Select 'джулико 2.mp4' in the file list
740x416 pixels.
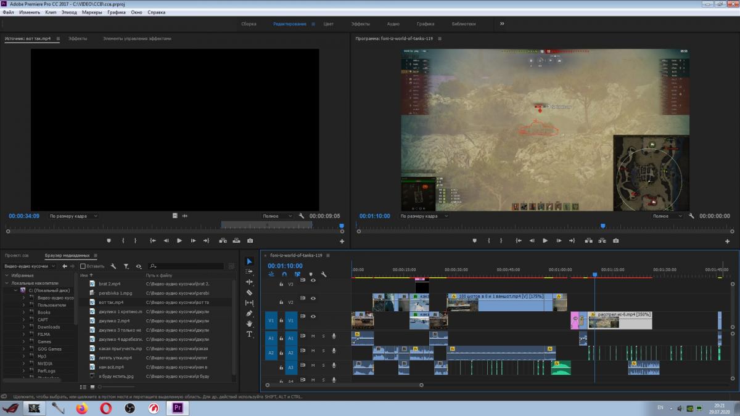[114, 321]
